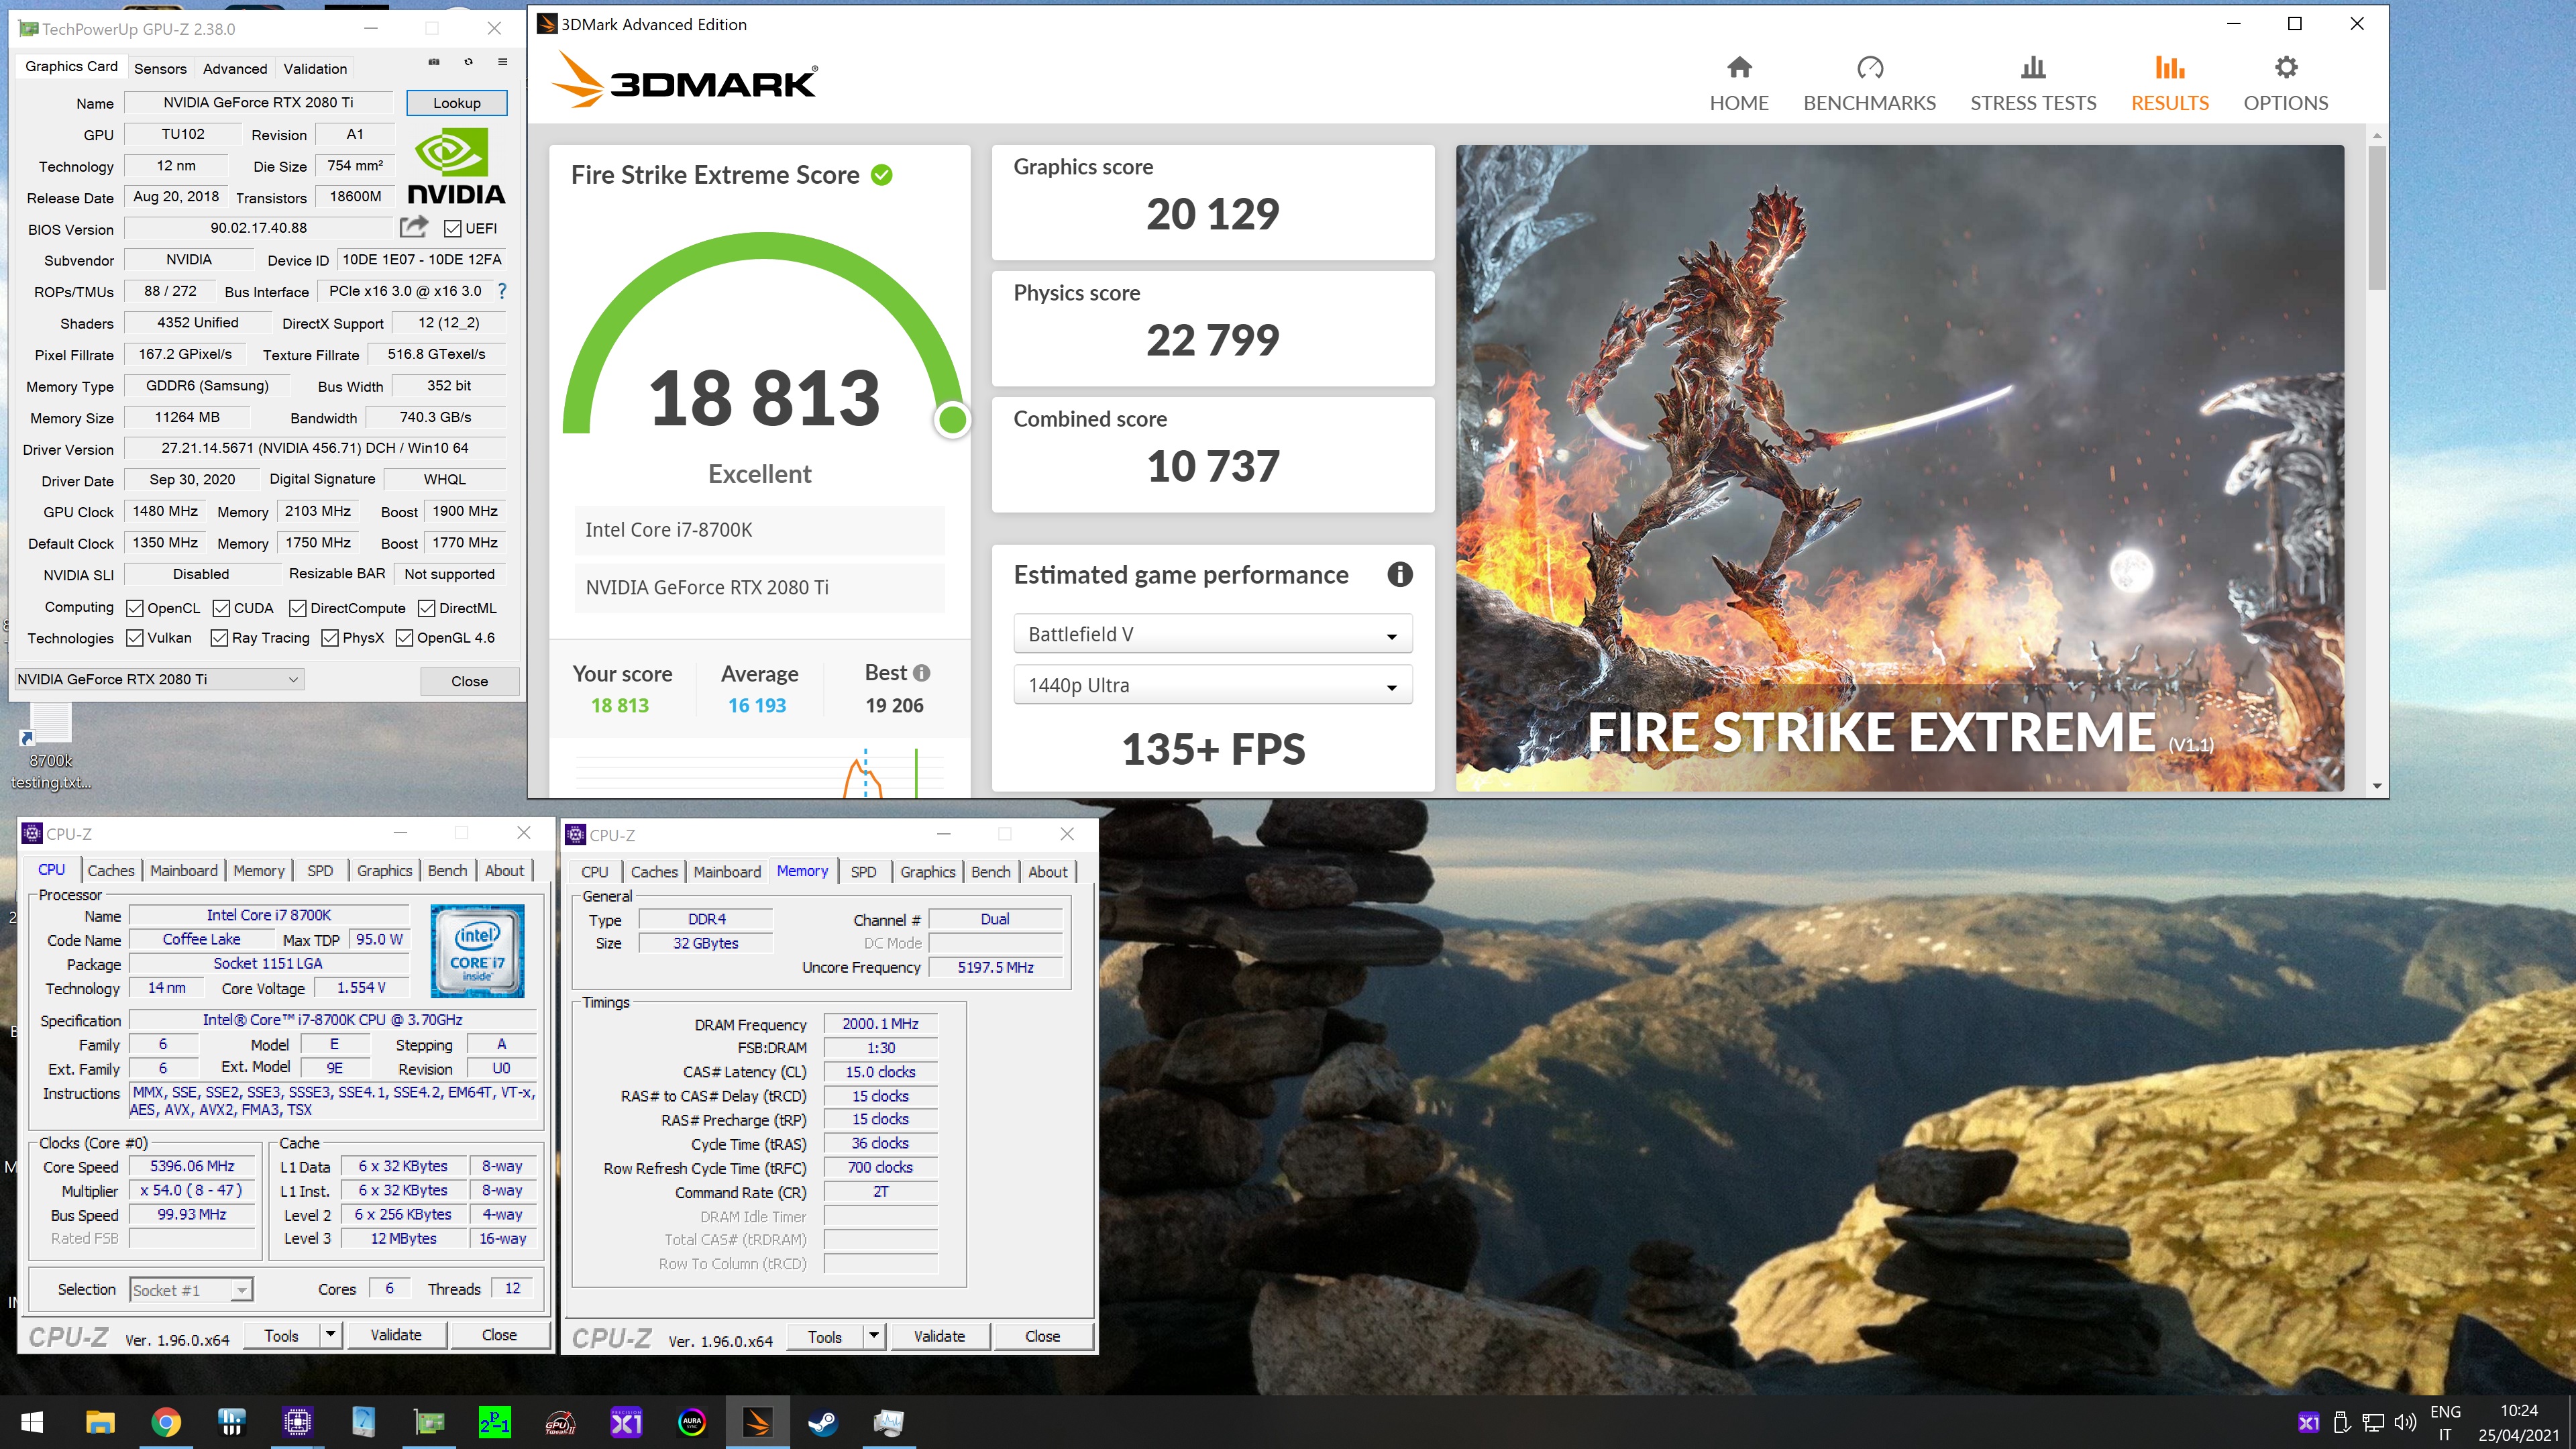The image size is (2576, 1449).
Task: Toggle the DirectML checkbox
Action: point(426,608)
